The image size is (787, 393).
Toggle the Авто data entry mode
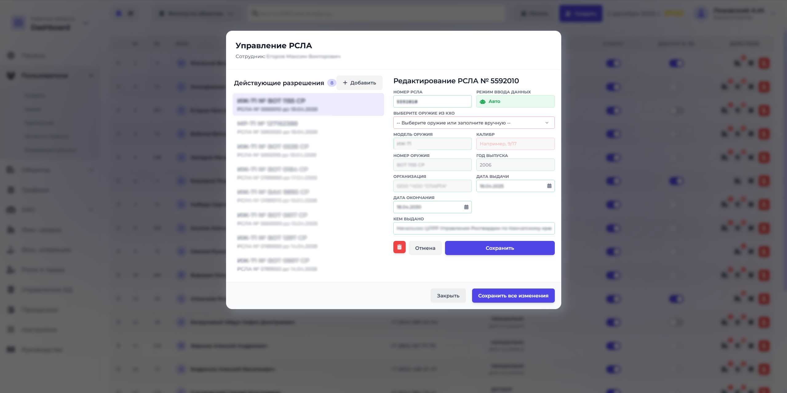(515, 101)
